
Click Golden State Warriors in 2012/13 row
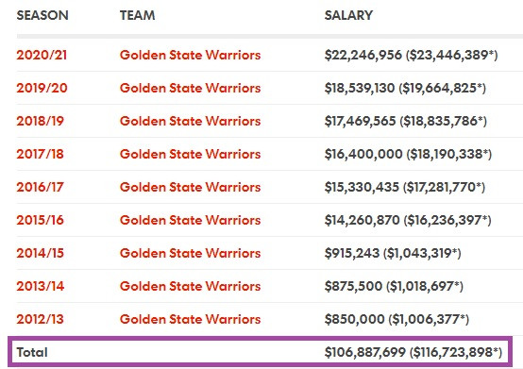click(x=190, y=319)
